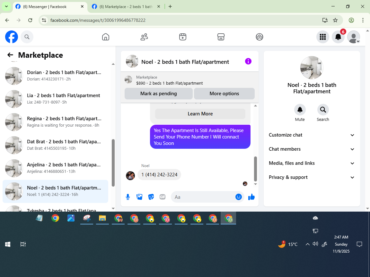
Task: Open Anjelina's conversation
Action: (56, 168)
